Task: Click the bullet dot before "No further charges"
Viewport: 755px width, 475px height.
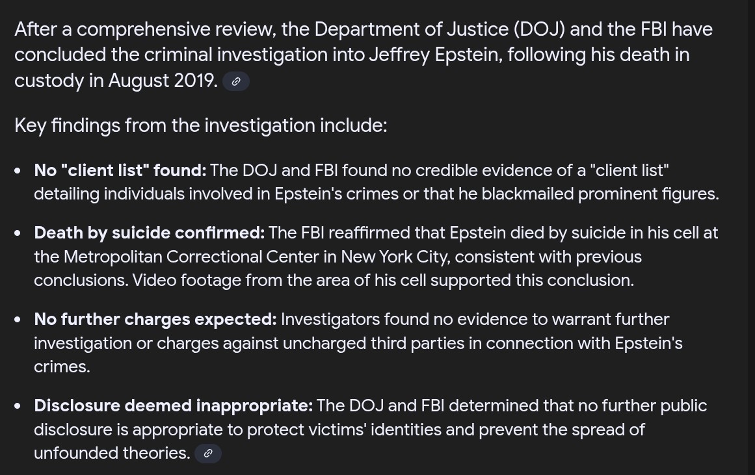Action: [18, 320]
